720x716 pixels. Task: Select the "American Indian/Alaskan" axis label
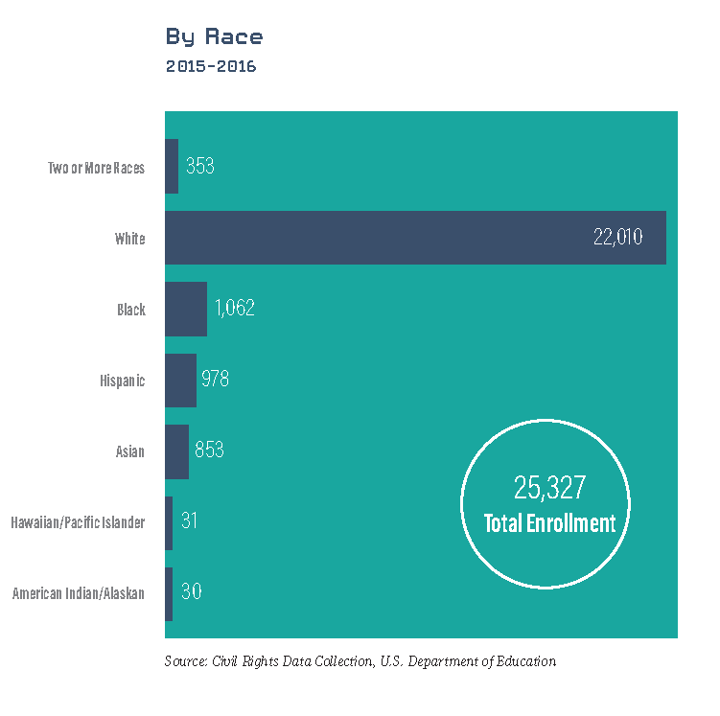pyautogui.click(x=78, y=593)
